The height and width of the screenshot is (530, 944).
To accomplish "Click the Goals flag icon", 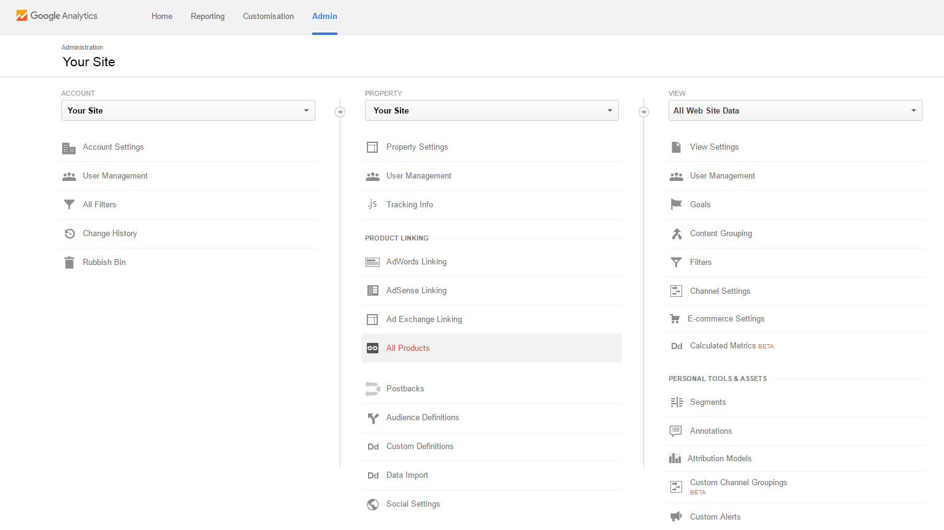I will pos(676,204).
